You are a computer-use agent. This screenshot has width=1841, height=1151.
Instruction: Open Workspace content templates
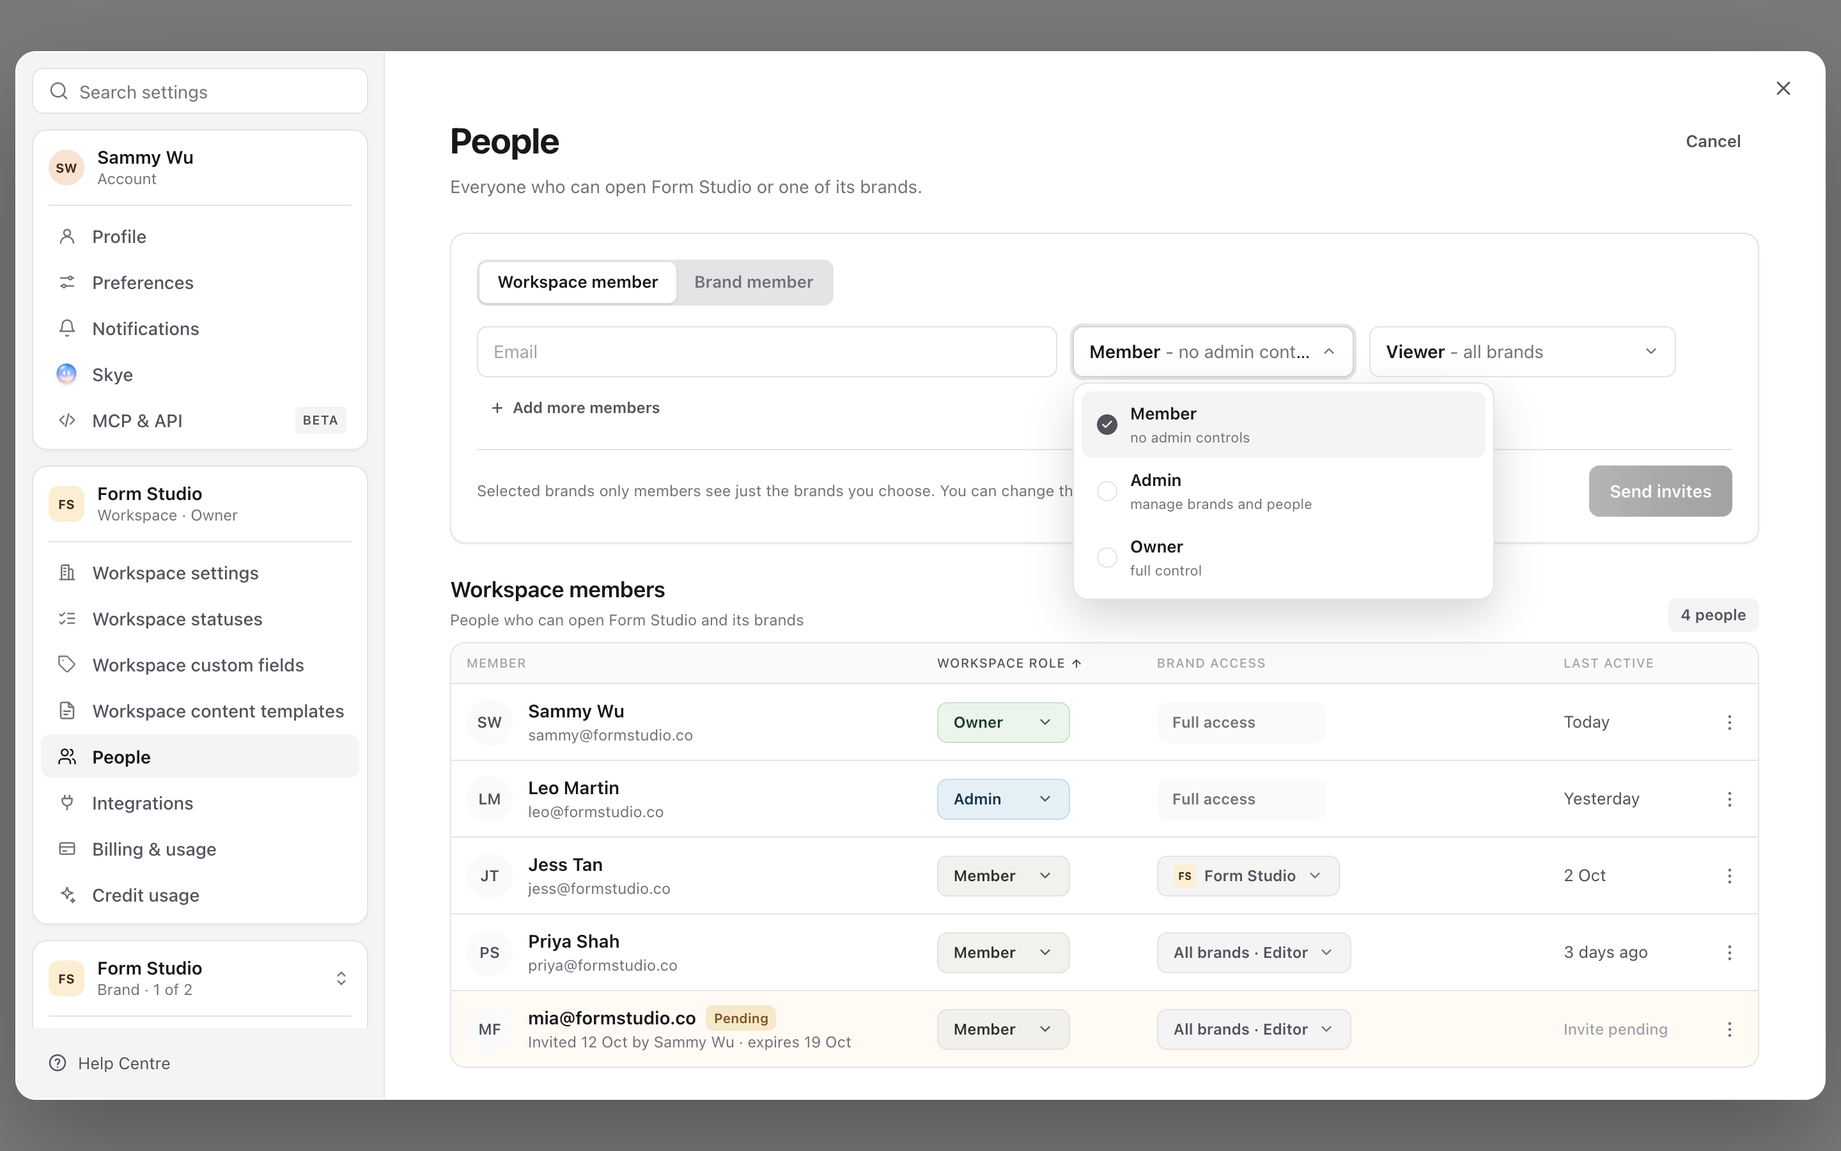[x=199, y=711]
